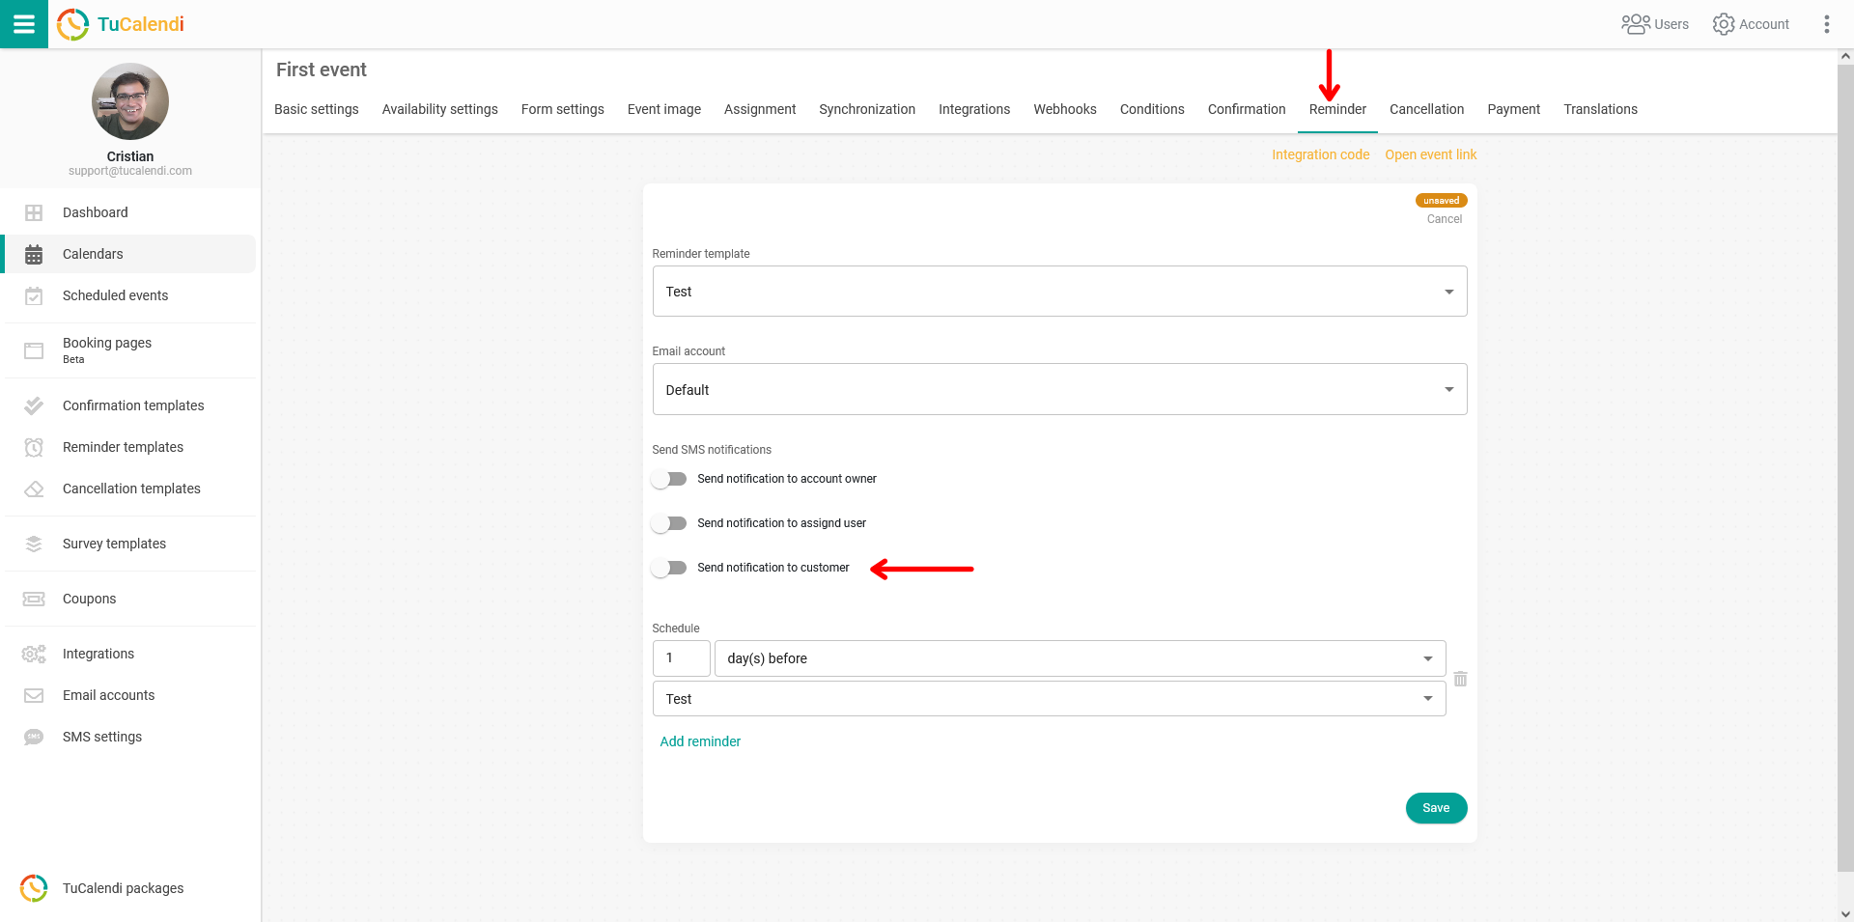Enable notification to account owner
The image size is (1854, 922).
[x=669, y=479]
